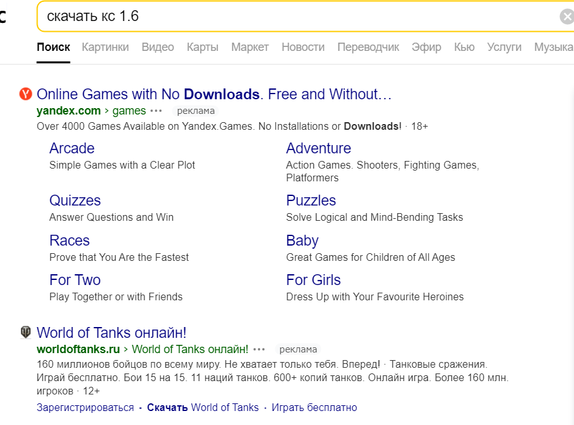574x425 pixels.
Task: Open the Переводчик tab
Action: click(x=368, y=47)
